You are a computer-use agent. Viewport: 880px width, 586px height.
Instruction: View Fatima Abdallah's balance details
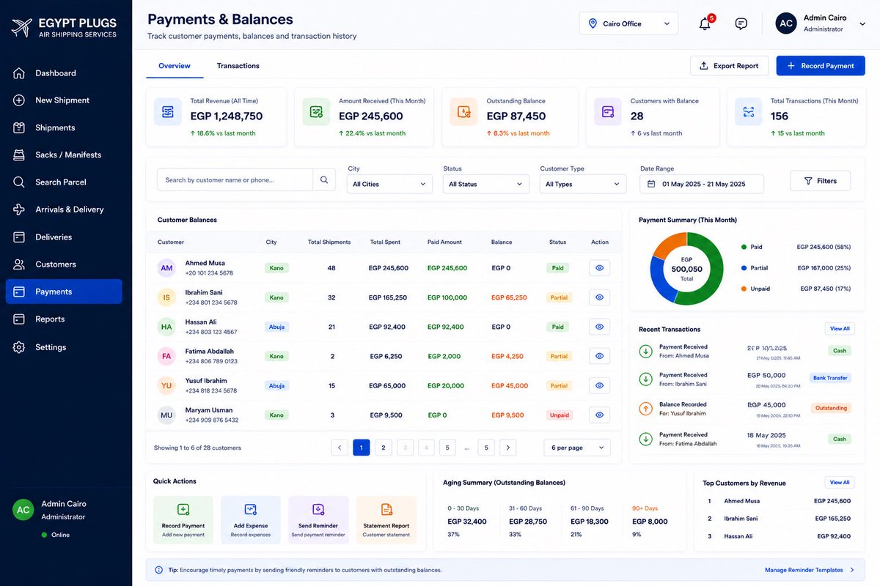pyautogui.click(x=599, y=356)
